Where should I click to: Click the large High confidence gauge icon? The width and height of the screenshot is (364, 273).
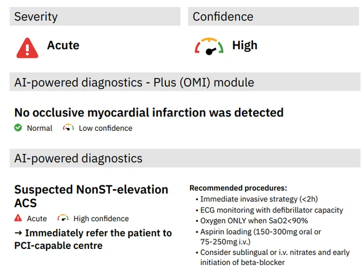tap(209, 46)
